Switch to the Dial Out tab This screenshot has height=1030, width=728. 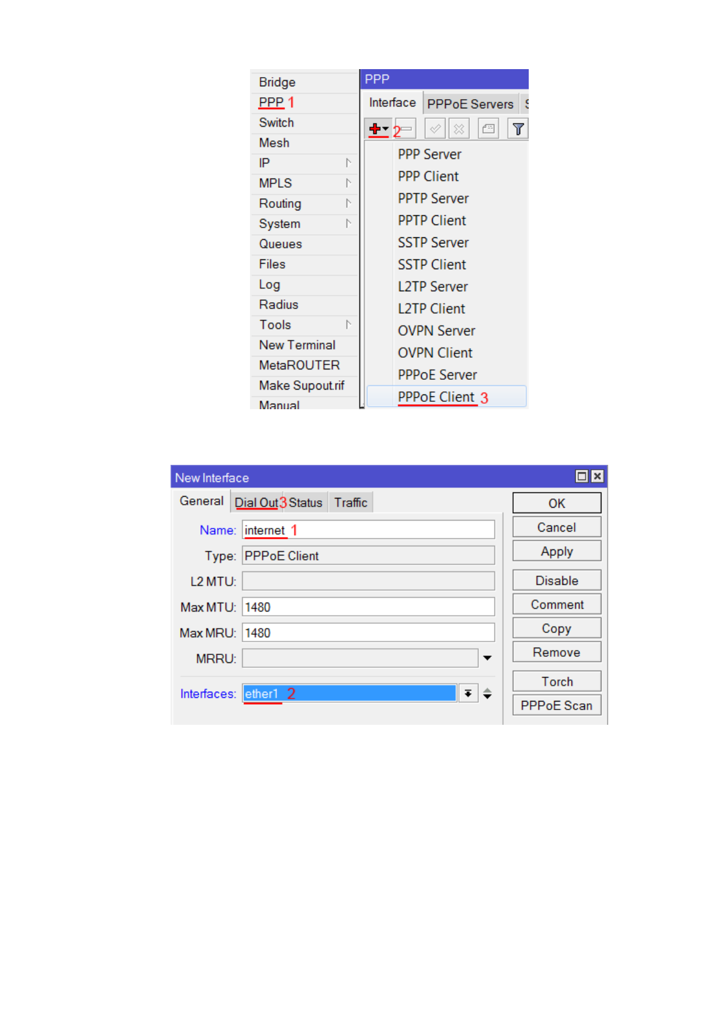257,502
